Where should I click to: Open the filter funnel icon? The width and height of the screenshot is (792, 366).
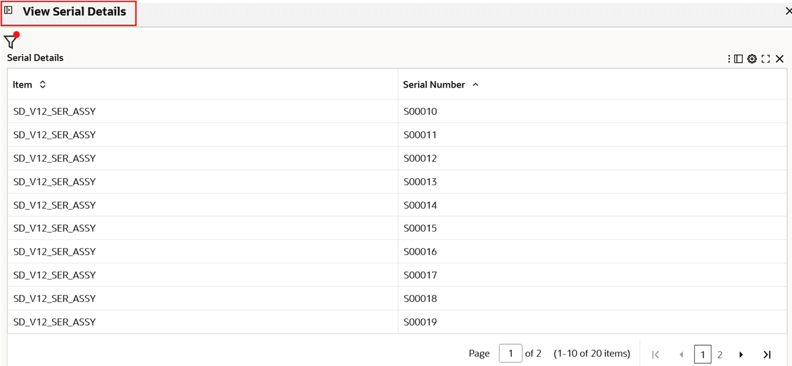point(11,41)
